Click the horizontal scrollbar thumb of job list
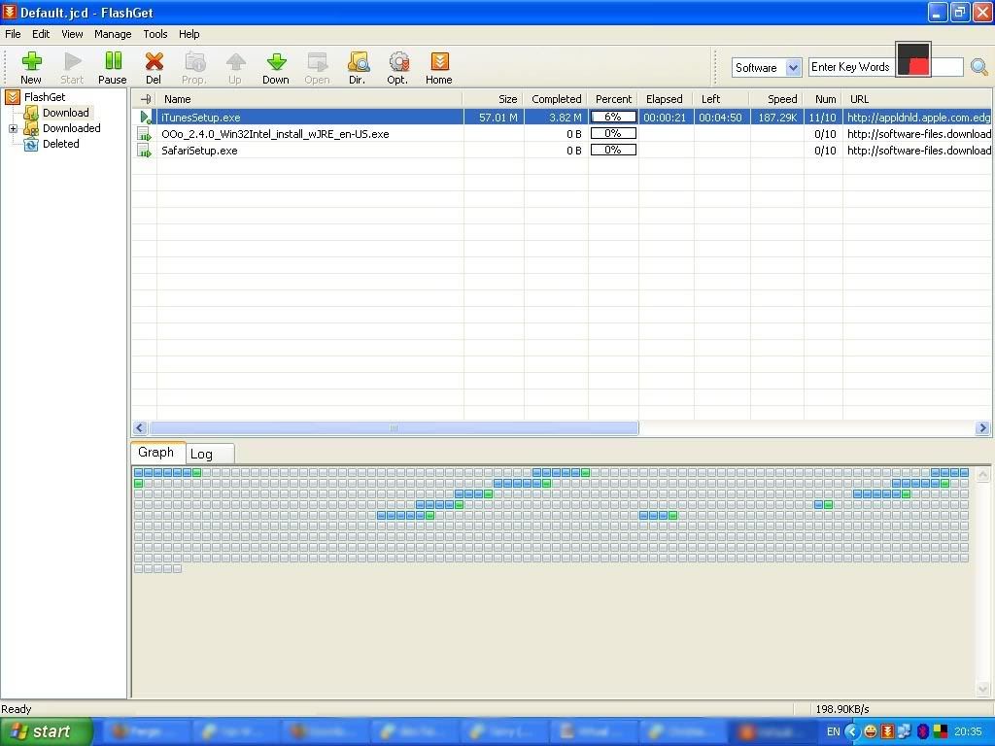 pyautogui.click(x=394, y=428)
